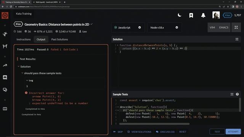The image size is (244, 137).
Task: Open notifications bell icon
Action: [203, 15]
